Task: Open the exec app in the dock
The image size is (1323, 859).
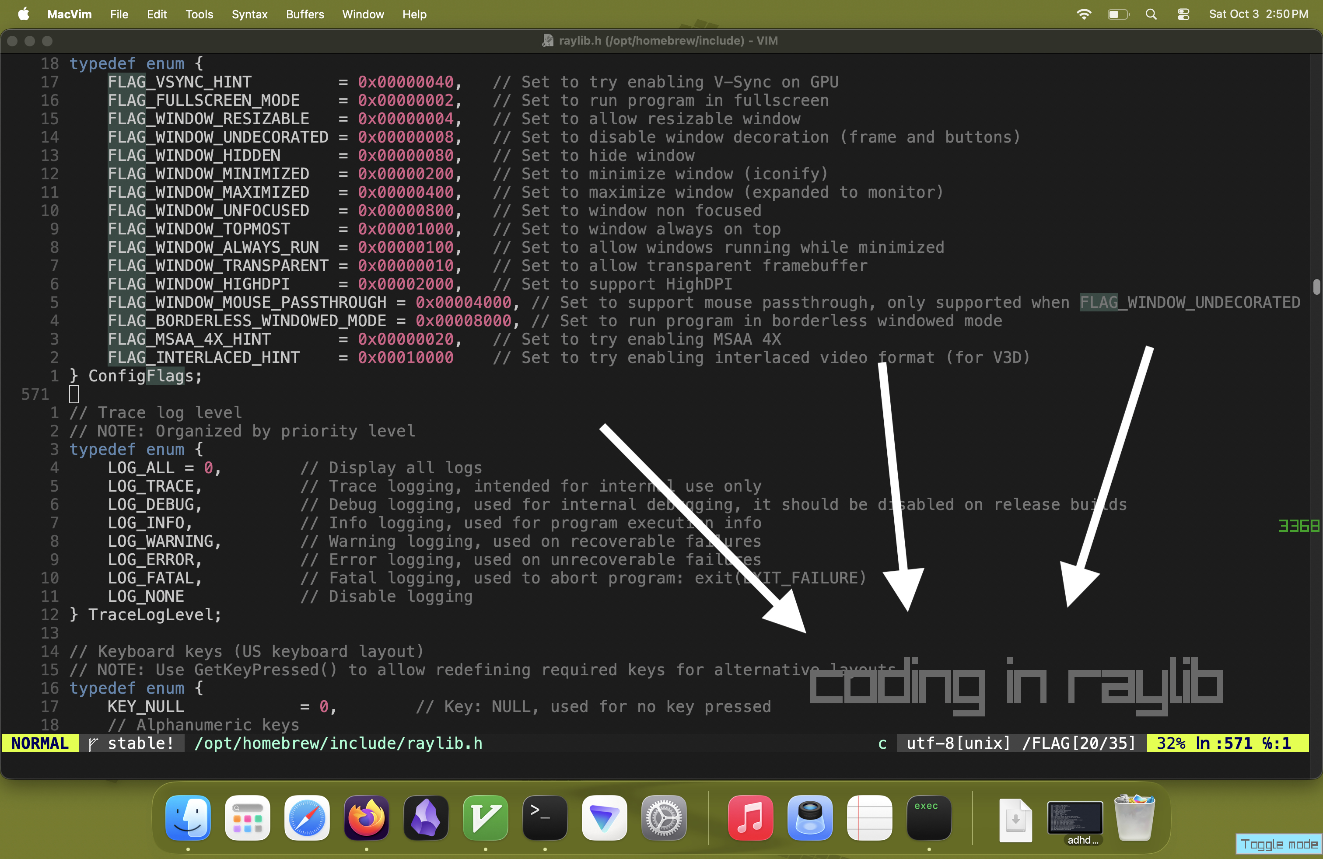Action: tap(929, 817)
